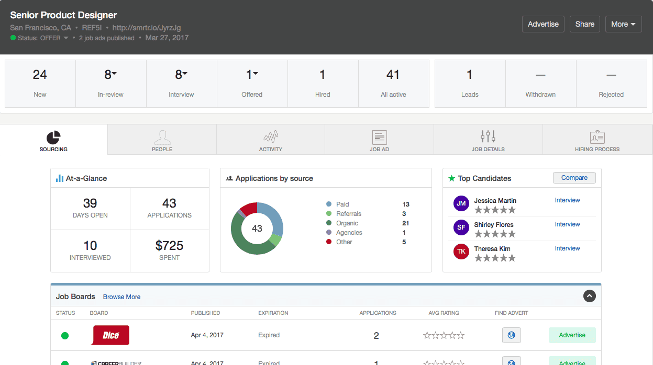Open the Browse More link
This screenshot has height=365, width=653.
(x=121, y=296)
